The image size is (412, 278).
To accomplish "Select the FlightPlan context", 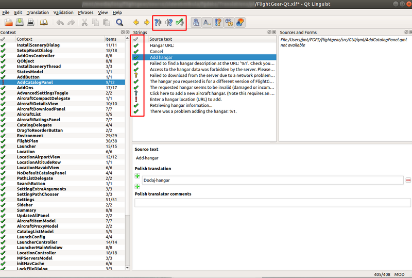I will pos(62,141).
